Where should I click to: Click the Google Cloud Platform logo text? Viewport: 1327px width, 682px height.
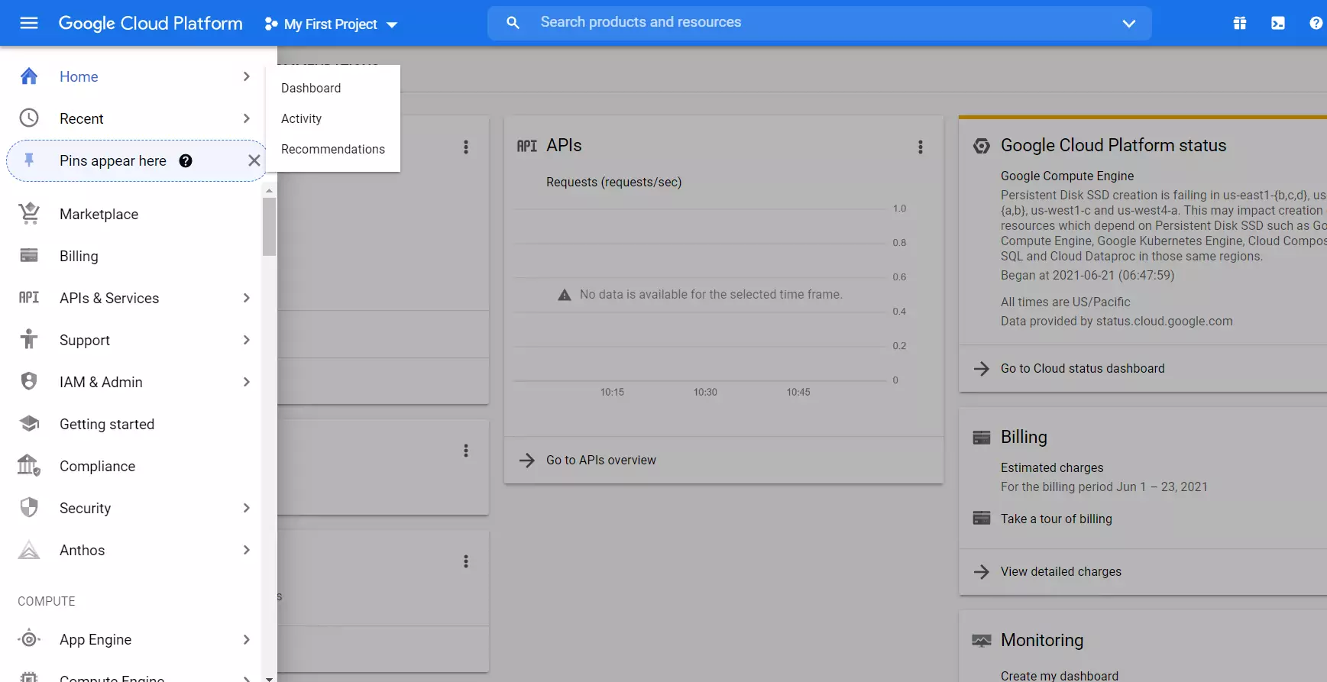(x=151, y=24)
